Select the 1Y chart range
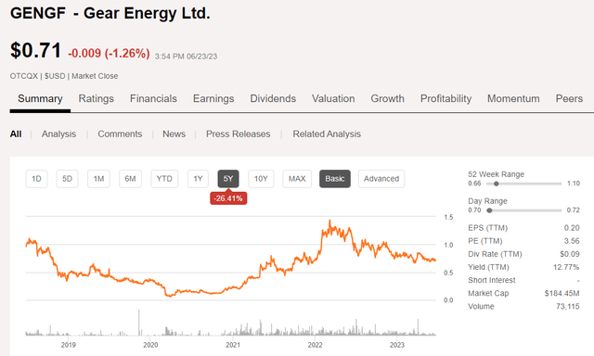Viewport: 594px width, 356px height. pos(198,179)
